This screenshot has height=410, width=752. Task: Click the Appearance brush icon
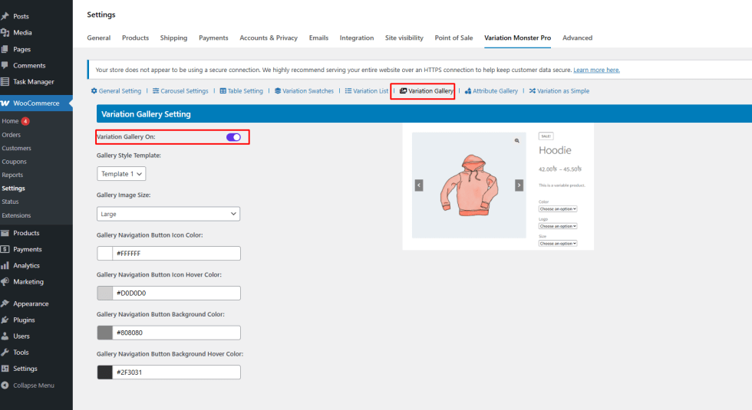click(x=5, y=303)
